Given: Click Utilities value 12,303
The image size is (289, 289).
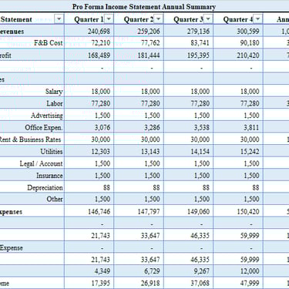Looking at the screenshot, I should click(x=101, y=152).
